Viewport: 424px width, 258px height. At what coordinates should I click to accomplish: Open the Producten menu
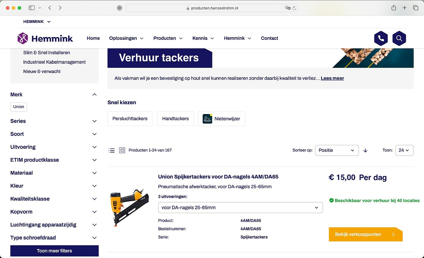tap(168, 38)
